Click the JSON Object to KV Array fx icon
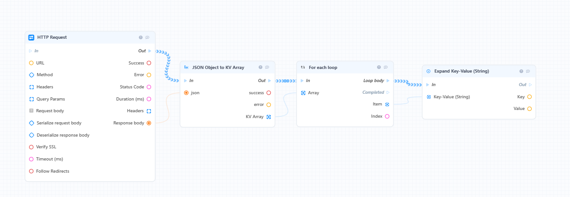 pos(186,68)
